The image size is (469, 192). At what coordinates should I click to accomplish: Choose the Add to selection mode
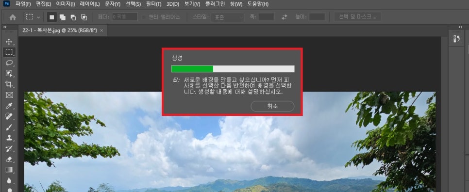click(63, 17)
